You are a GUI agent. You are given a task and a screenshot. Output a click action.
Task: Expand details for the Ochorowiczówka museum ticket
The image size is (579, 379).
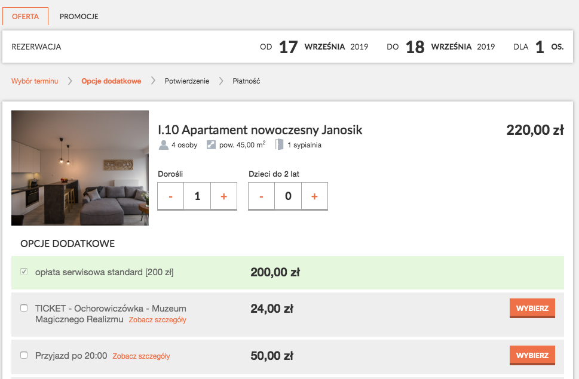pos(158,320)
